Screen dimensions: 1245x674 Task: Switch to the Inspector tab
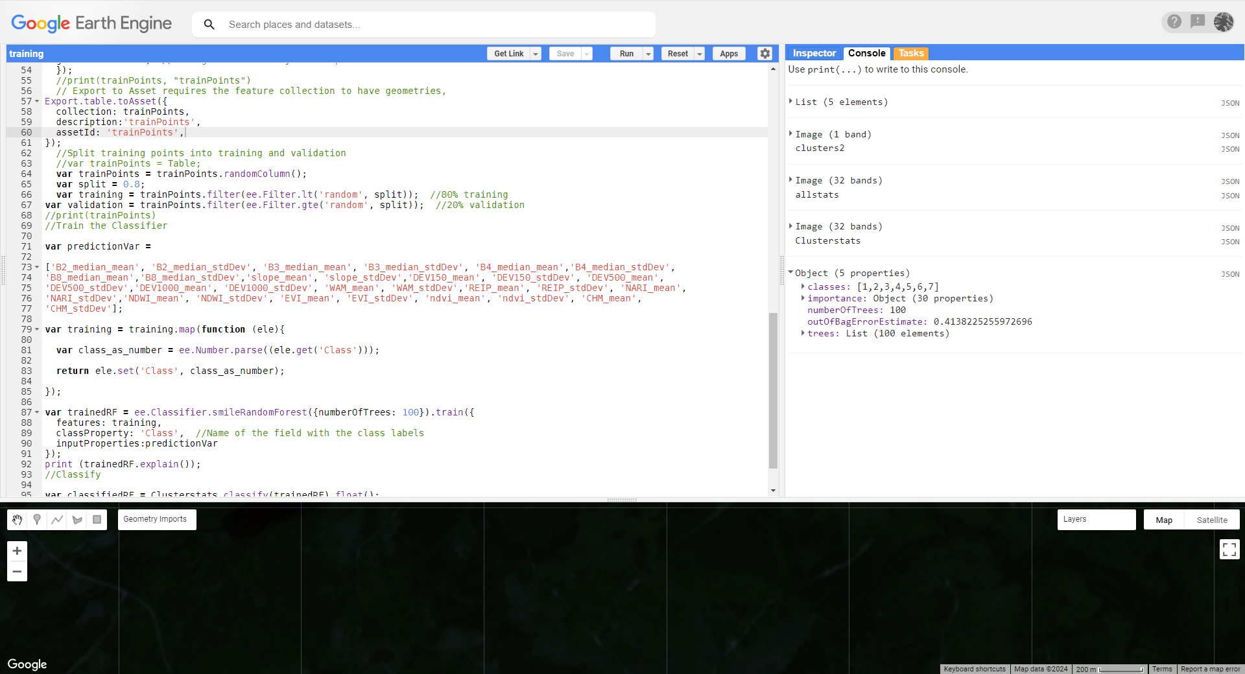[814, 53]
